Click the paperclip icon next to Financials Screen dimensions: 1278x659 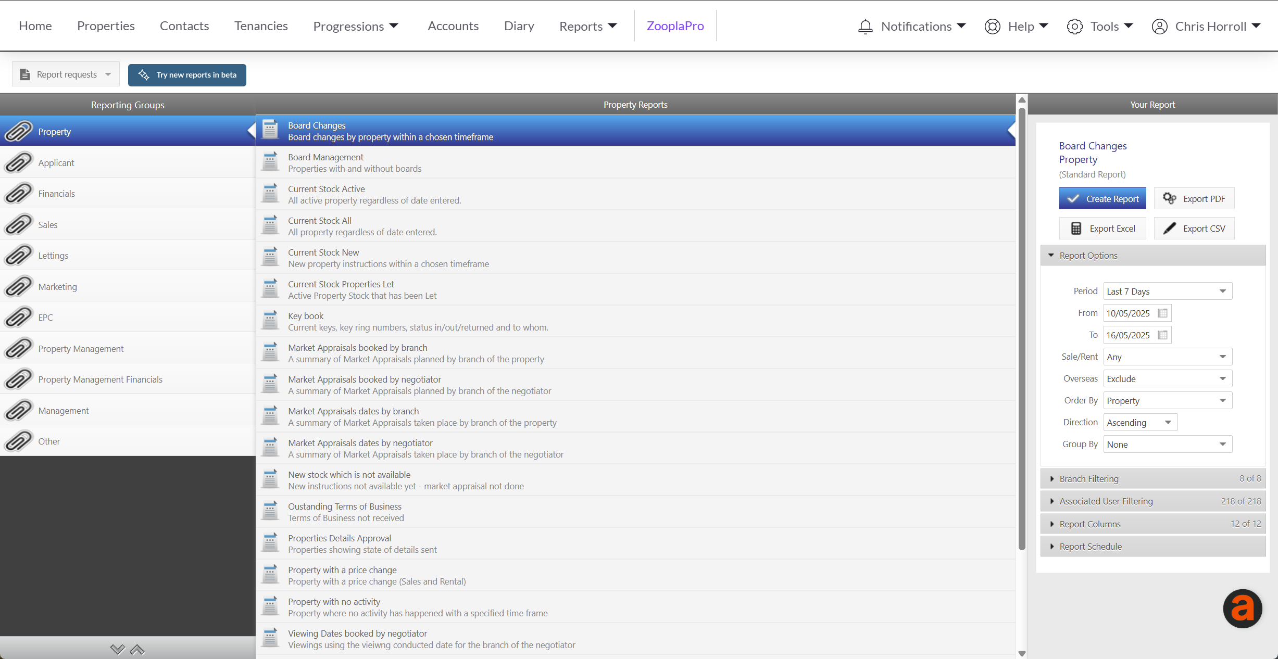click(18, 194)
